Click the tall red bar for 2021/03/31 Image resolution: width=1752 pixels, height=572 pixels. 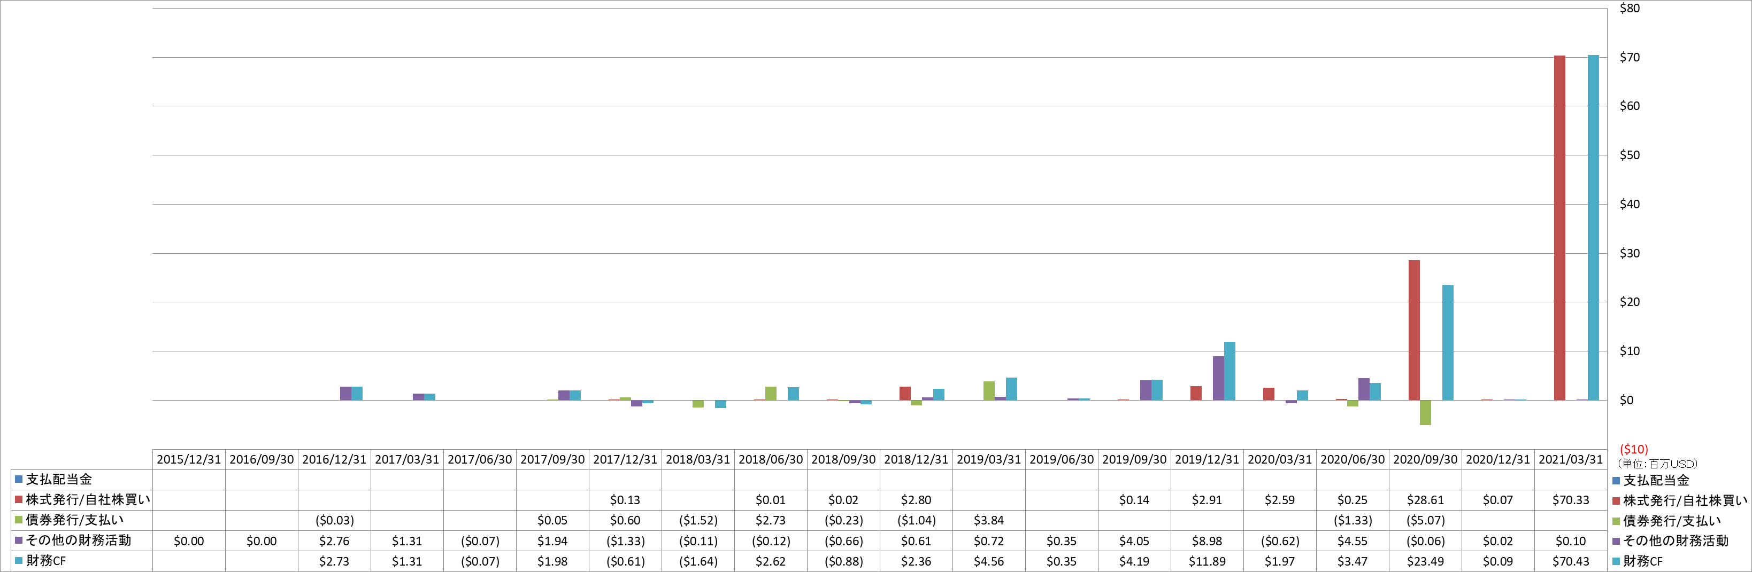pyautogui.click(x=1559, y=228)
